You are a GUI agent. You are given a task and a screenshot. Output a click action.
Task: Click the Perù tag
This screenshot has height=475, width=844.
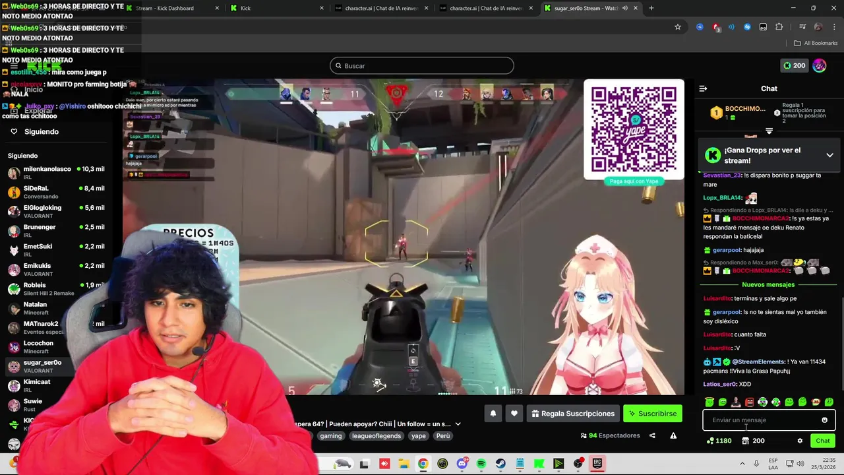[443, 436]
